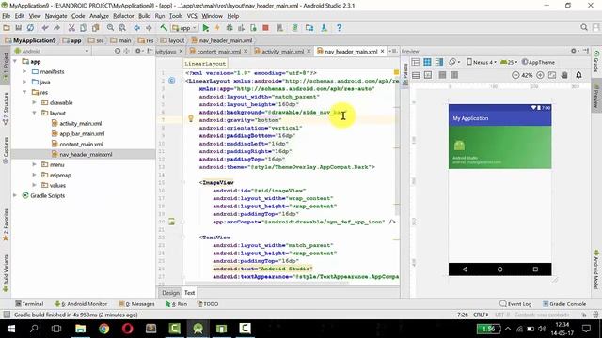602x338 pixels.
Task: Click the Replace icon in toolbar
Action: click(122, 28)
